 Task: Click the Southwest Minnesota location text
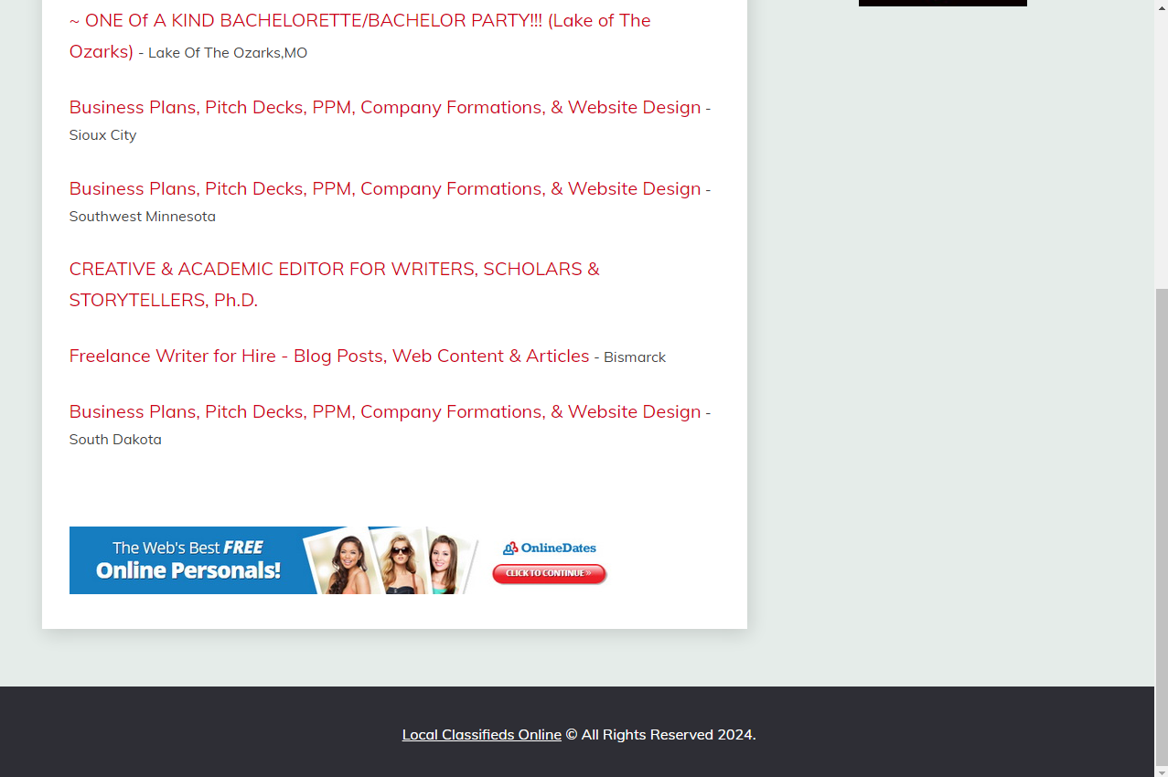point(143,217)
